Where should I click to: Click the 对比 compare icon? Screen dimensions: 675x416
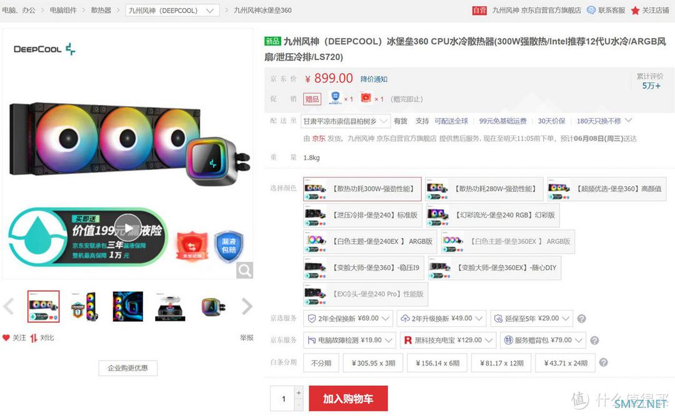click(x=34, y=338)
